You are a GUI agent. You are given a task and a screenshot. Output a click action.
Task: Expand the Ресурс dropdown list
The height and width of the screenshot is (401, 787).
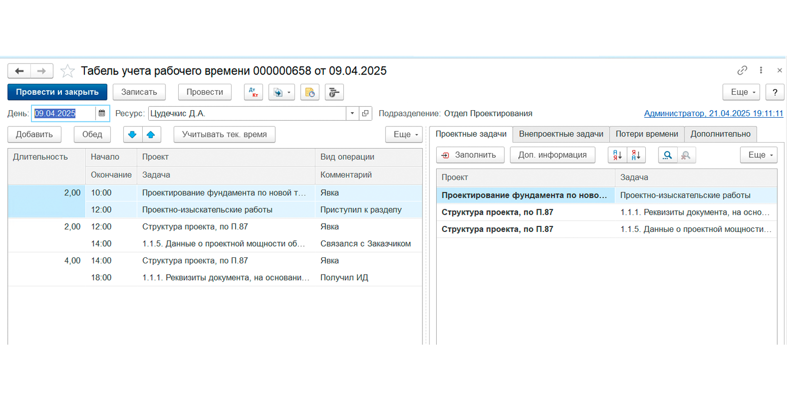click(352, 113)
